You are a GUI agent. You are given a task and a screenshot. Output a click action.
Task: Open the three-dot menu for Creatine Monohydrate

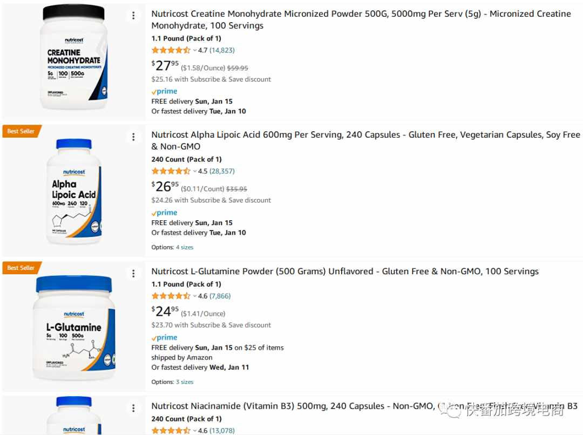coord(133,16)
